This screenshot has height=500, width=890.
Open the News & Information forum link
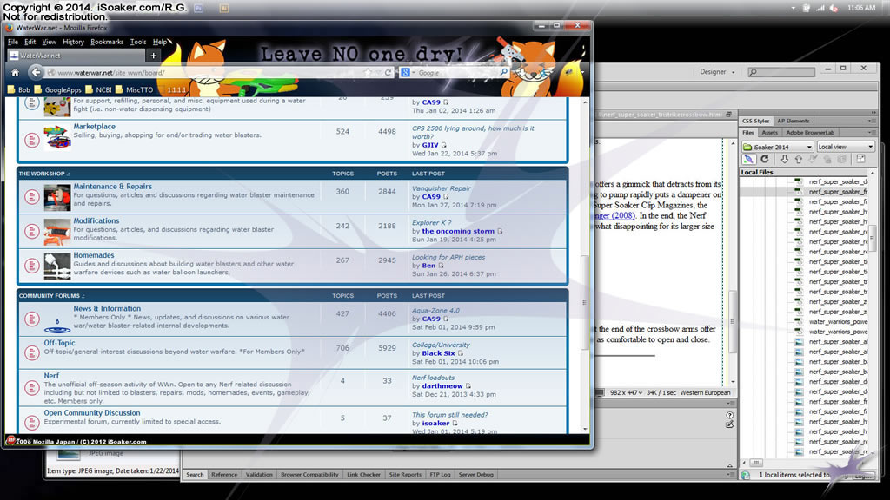(x=107, y=308)
